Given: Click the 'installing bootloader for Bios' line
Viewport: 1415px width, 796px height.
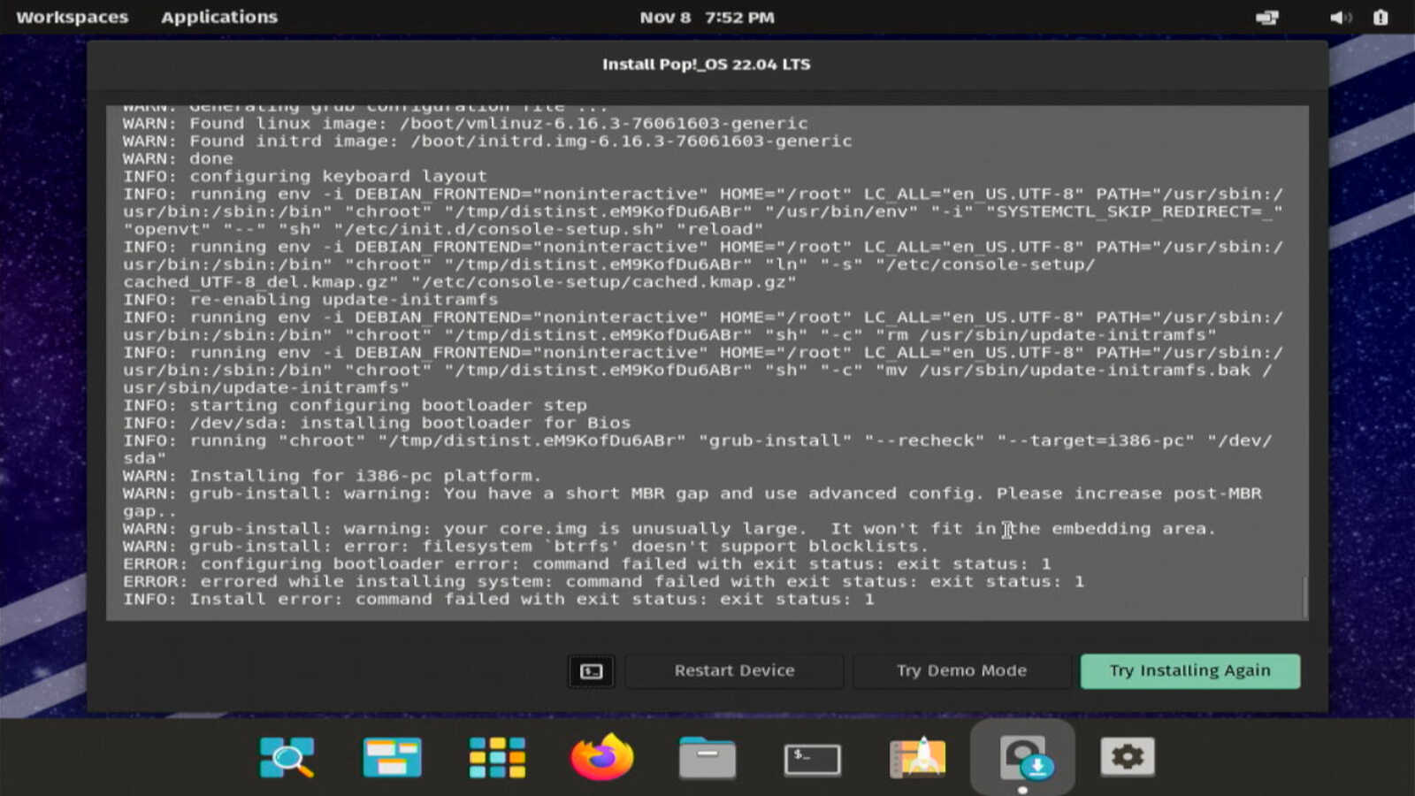Looking at the screenshot, I should (x=377, y=423).
